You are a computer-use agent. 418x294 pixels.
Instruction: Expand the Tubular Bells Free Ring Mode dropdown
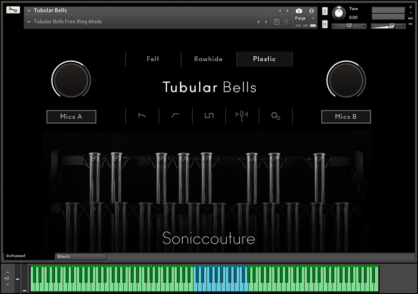pos(29,22)
